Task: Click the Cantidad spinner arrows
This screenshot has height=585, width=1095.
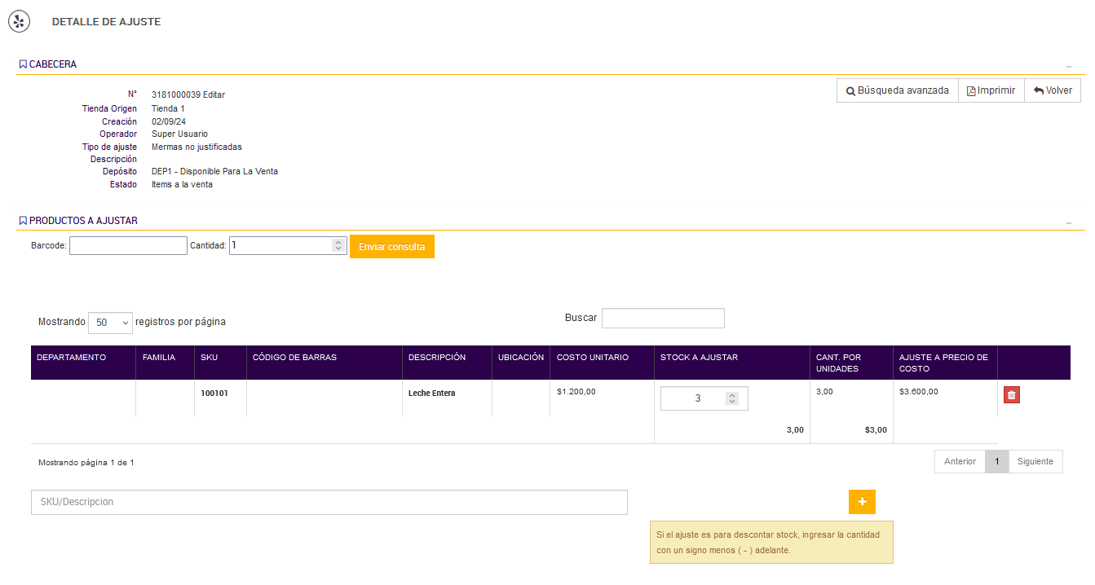Action: [x=338, y=245]
